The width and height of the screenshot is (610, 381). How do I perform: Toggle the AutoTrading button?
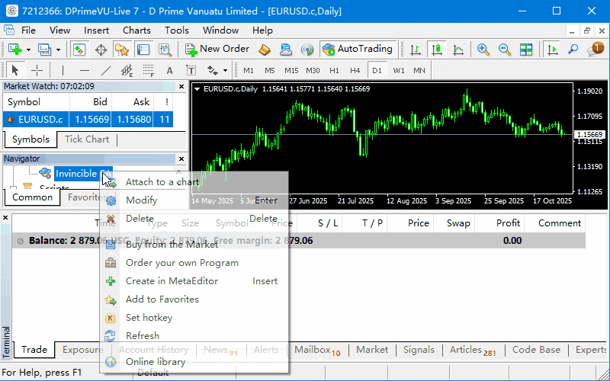point(357,49)
